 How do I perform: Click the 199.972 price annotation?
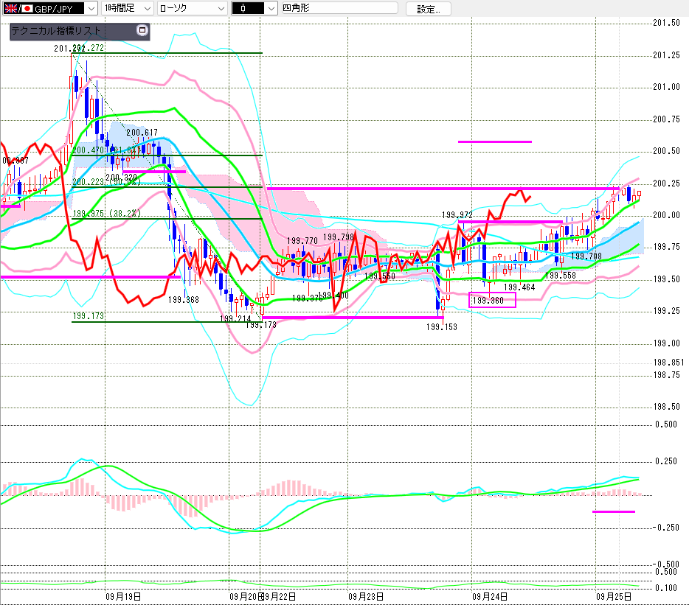[457, 214]
